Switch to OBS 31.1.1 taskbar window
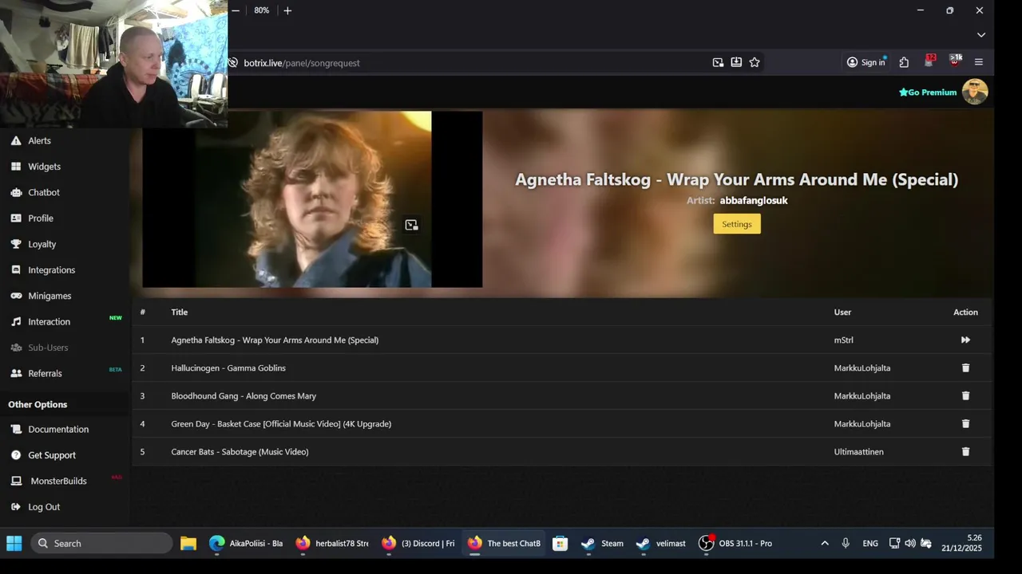The image size is (1022, 574). pos(735,544)
